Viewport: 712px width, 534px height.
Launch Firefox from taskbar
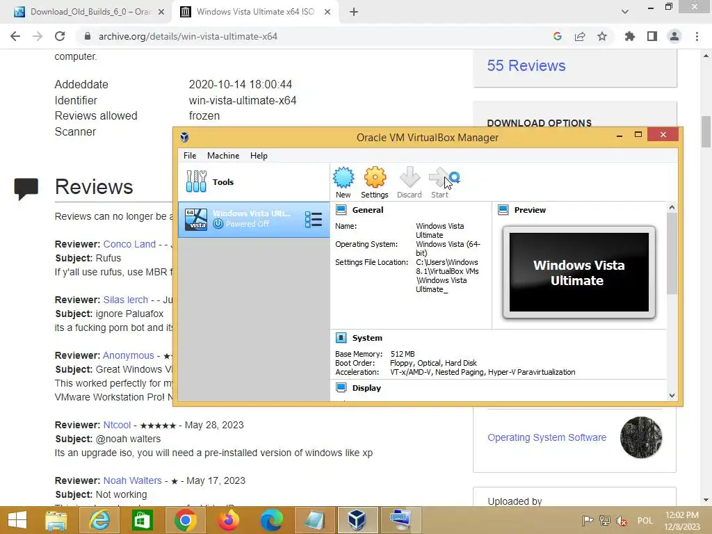pos(228,520)
